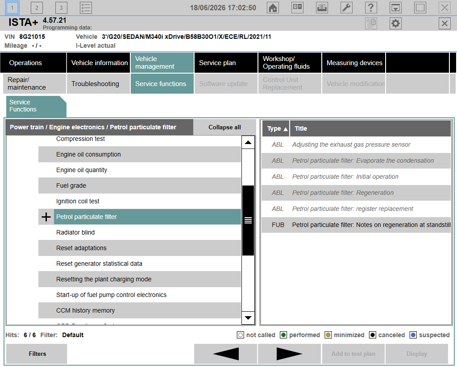
Task: Click the grayed copy documents icon
Action: click(371, 23)
